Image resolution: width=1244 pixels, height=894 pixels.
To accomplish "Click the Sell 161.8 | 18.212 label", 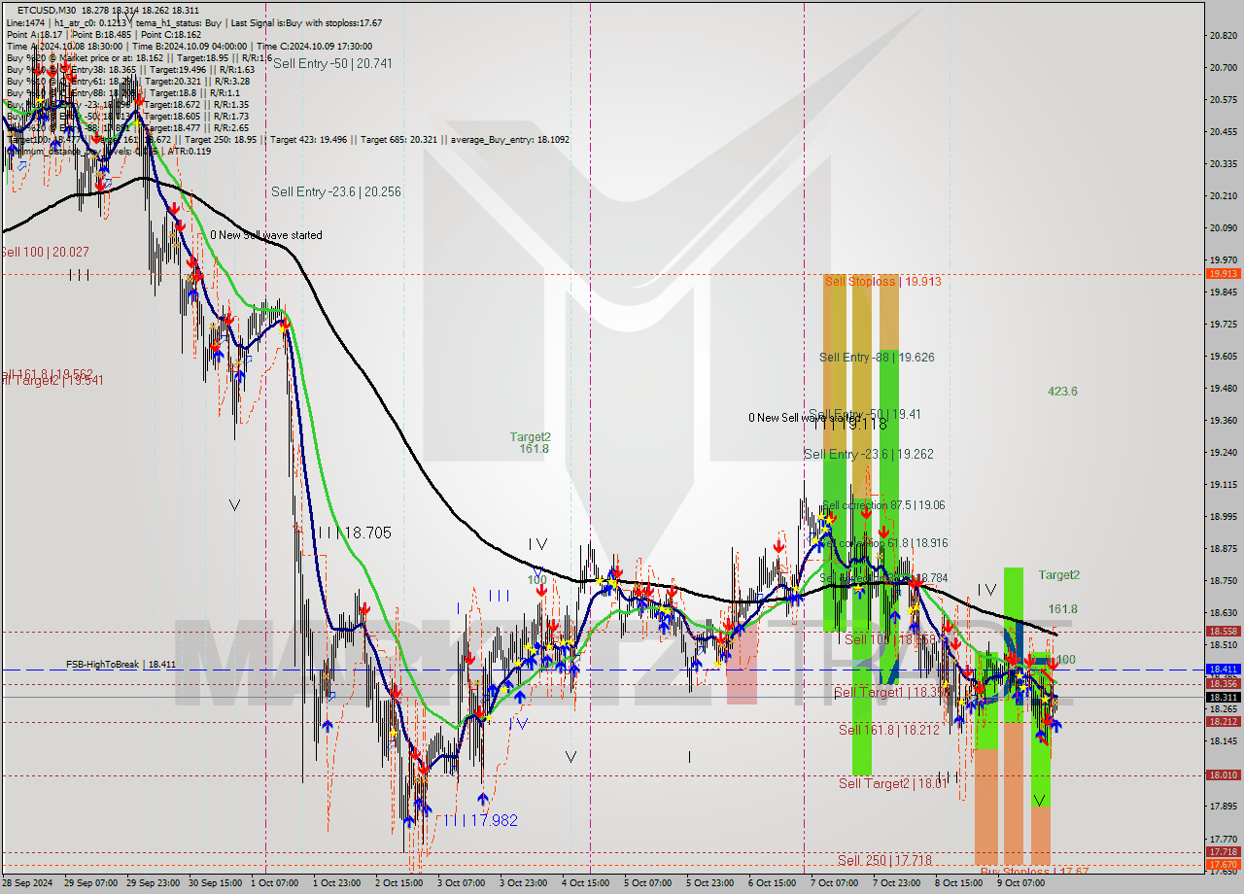I will (889, 729).
